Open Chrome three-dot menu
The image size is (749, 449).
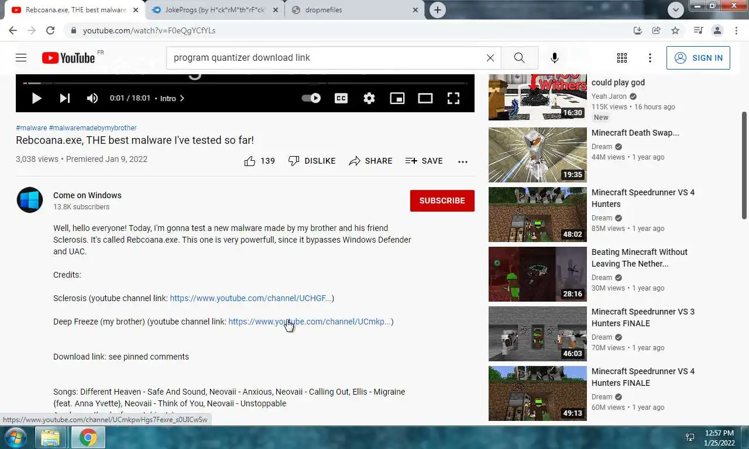tap(736, 30)
